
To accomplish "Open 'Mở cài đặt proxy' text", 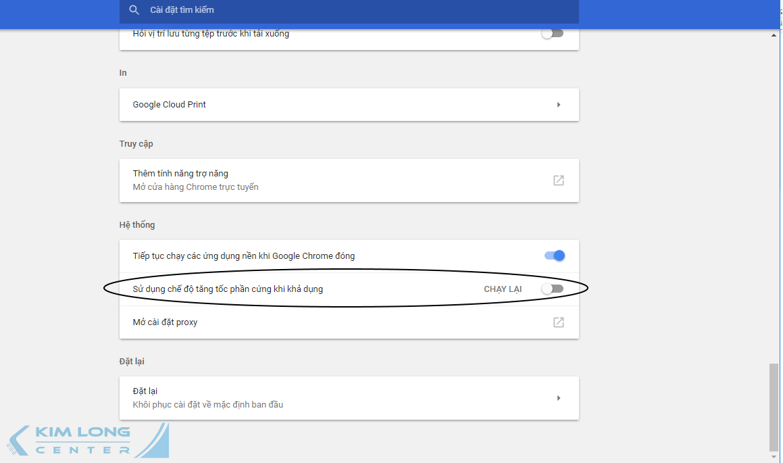I will pyautogui.click(x=165, y=322).
